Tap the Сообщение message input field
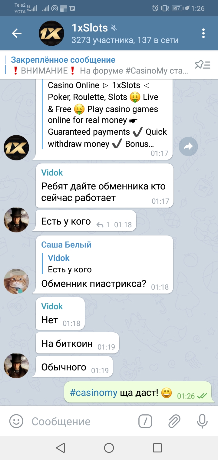This screenshot has width=218, height=460. (x=82, y=421)
